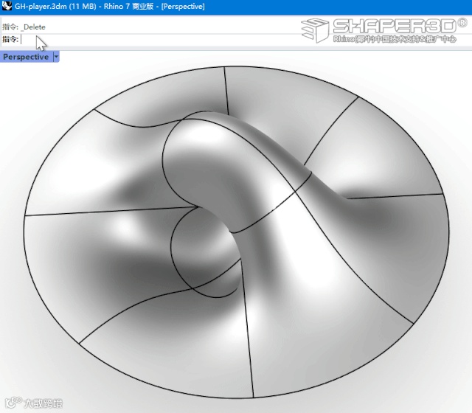Click the Rhino app icon in title bar
Viewport: 472px width, 413px height.
pyautogui.click(x=7, y=6)
